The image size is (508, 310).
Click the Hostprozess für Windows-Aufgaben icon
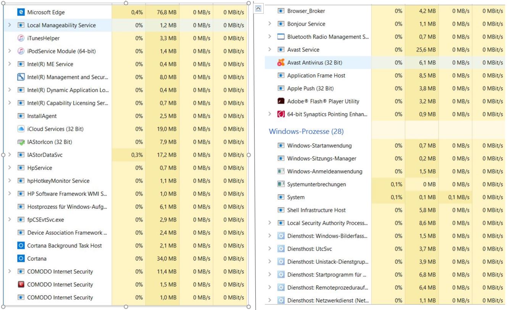(21, 207)
